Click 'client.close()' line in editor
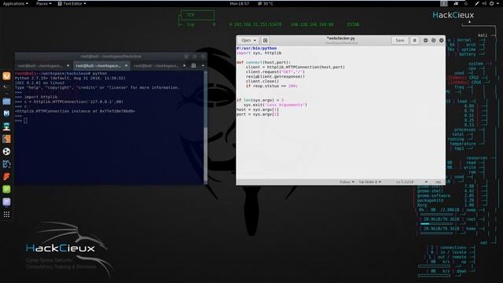The width and height of the screenshot is (503, 283). (262, 81)
